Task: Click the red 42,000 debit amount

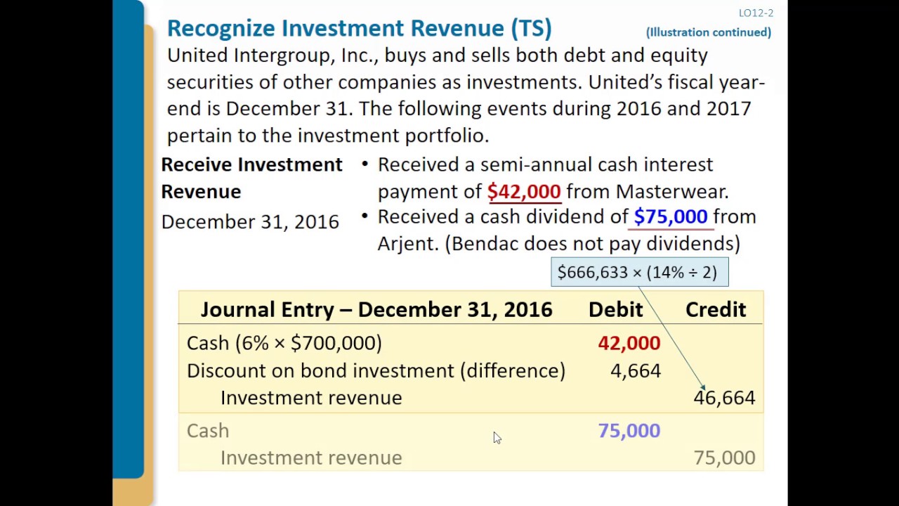Action: (x=629, y=343)
